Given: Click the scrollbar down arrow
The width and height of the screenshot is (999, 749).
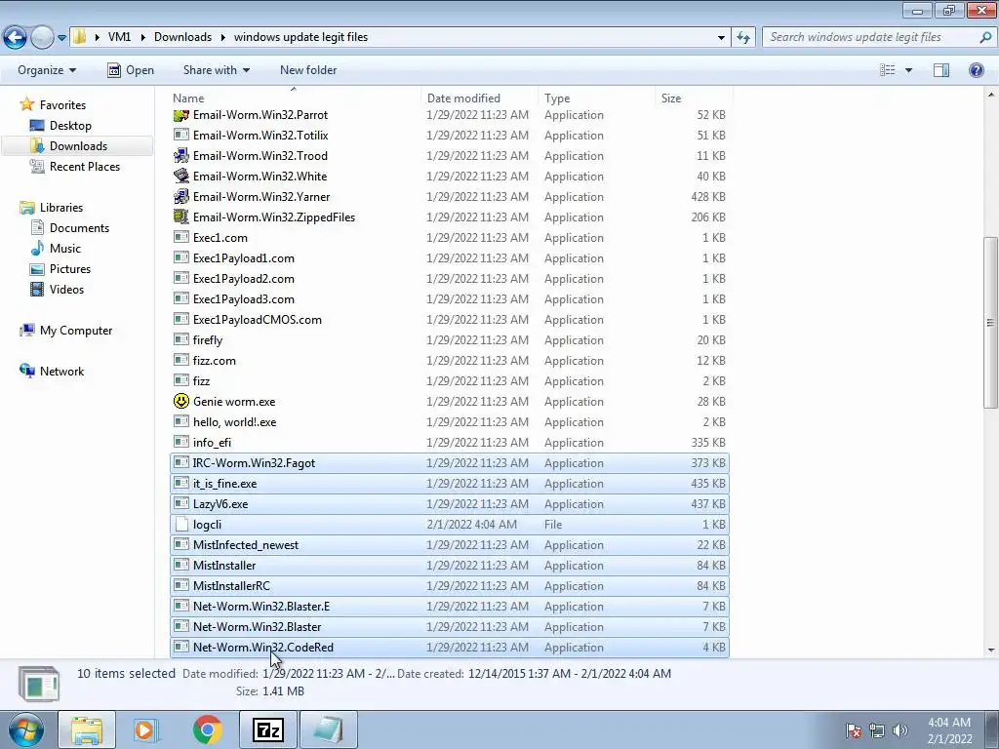Looking at the screenshot, I should (990, 650).
